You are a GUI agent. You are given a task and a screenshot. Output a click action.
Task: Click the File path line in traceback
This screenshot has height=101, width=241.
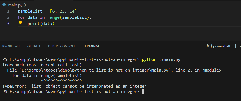[x=114, y=70]
